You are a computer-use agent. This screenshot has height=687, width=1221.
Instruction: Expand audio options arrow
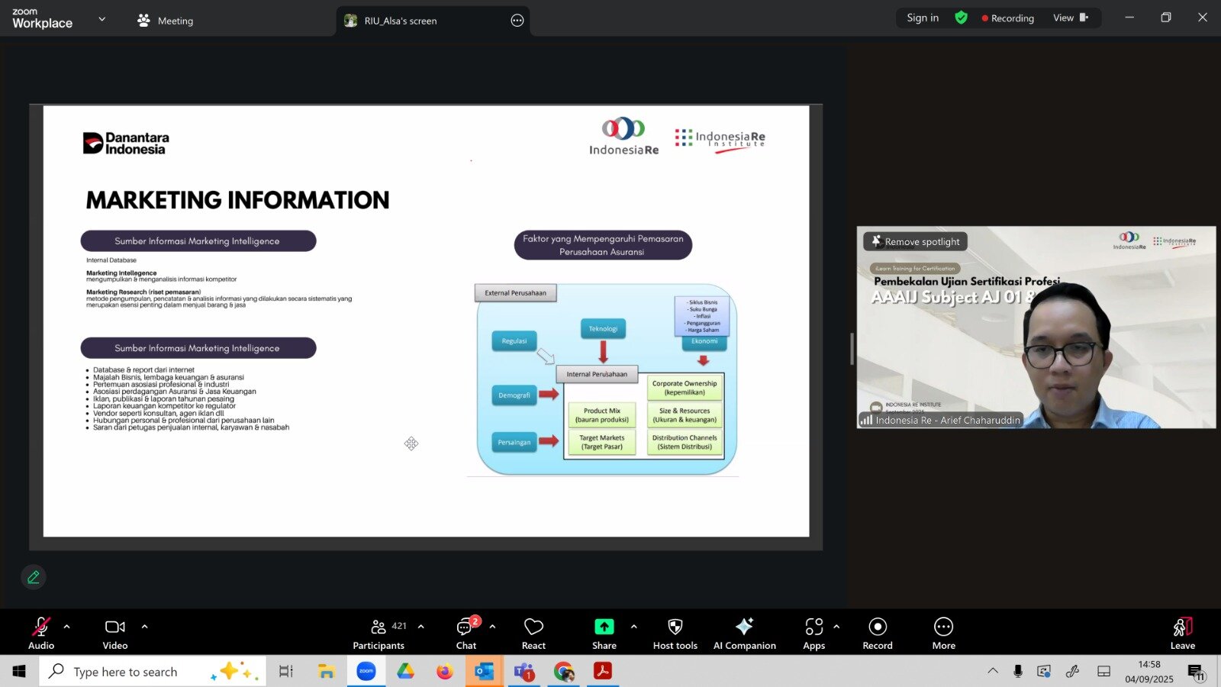(x=67, y=627)
